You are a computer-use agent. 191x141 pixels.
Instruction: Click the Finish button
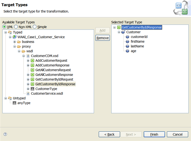[154, 134]
